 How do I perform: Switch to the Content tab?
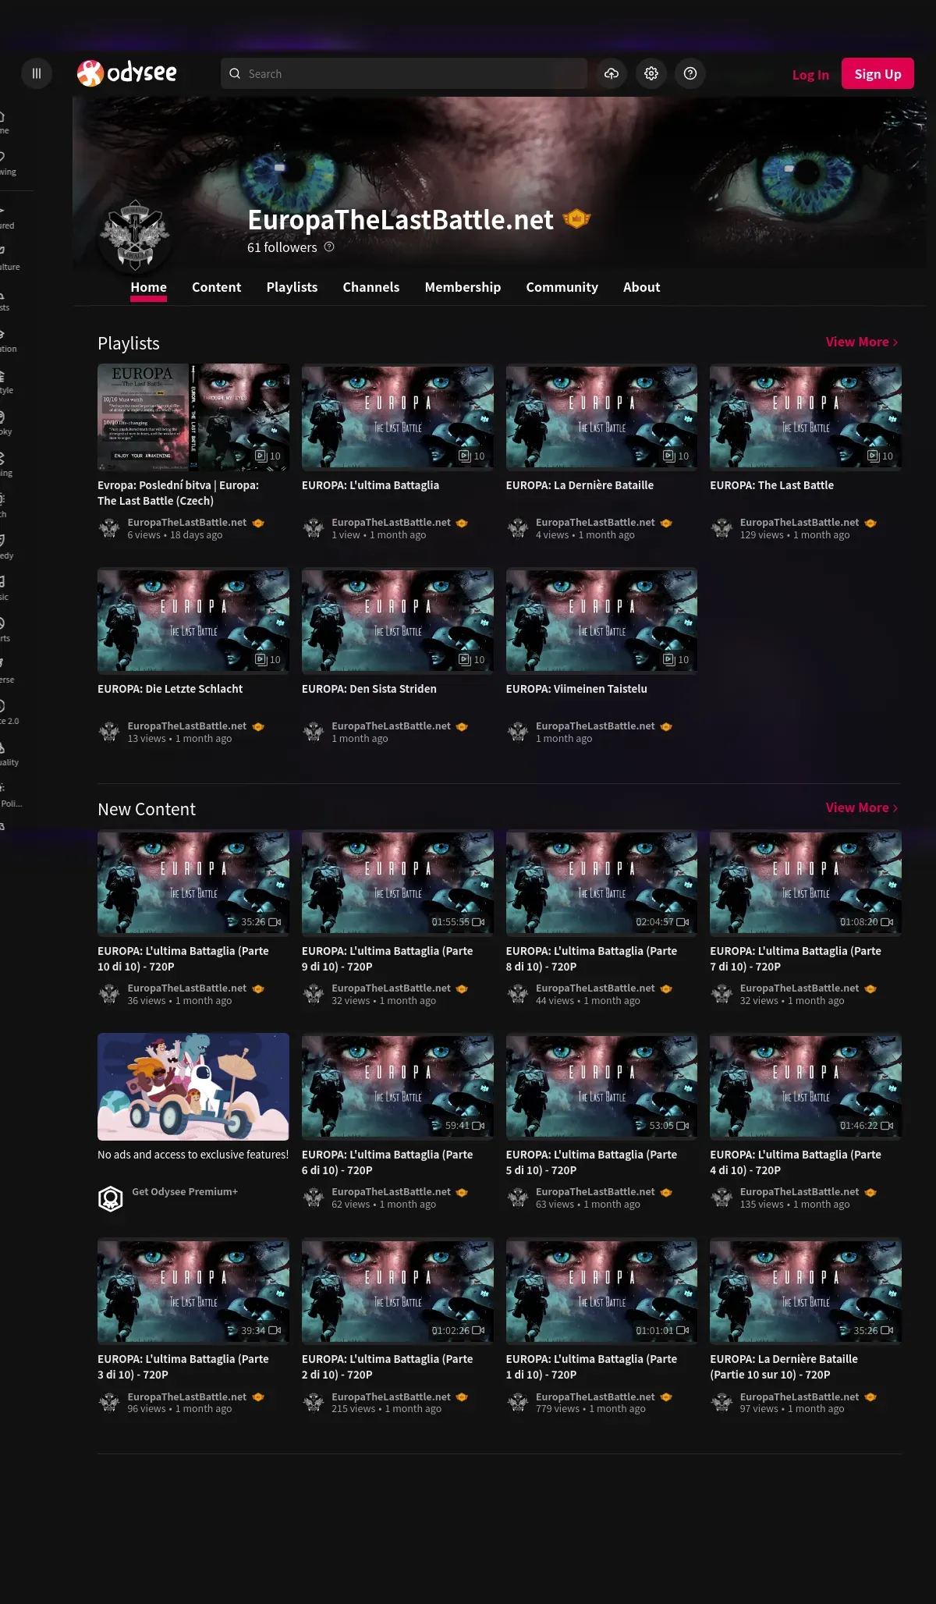(x=216, y=287)
